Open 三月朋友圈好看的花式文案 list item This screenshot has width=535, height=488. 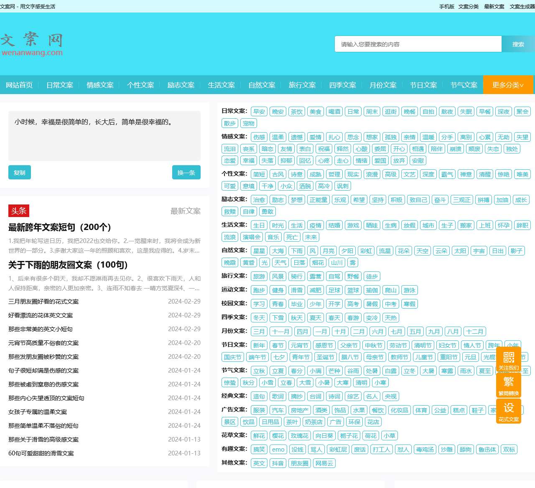pos(43,301)
